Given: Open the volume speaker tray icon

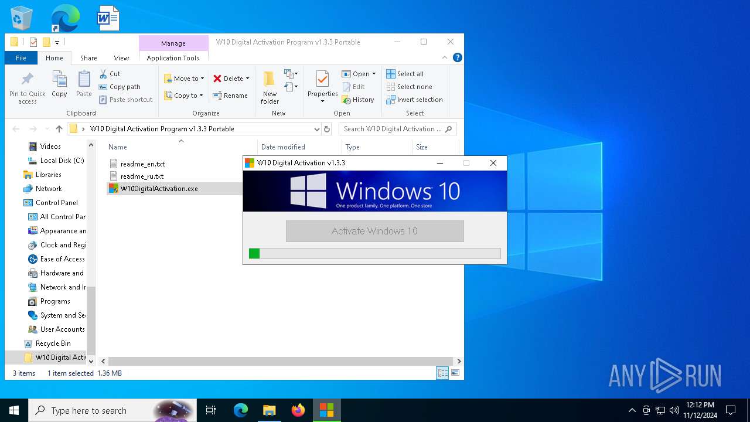Looking at the screenshot, I should click(x=674, y=410).
